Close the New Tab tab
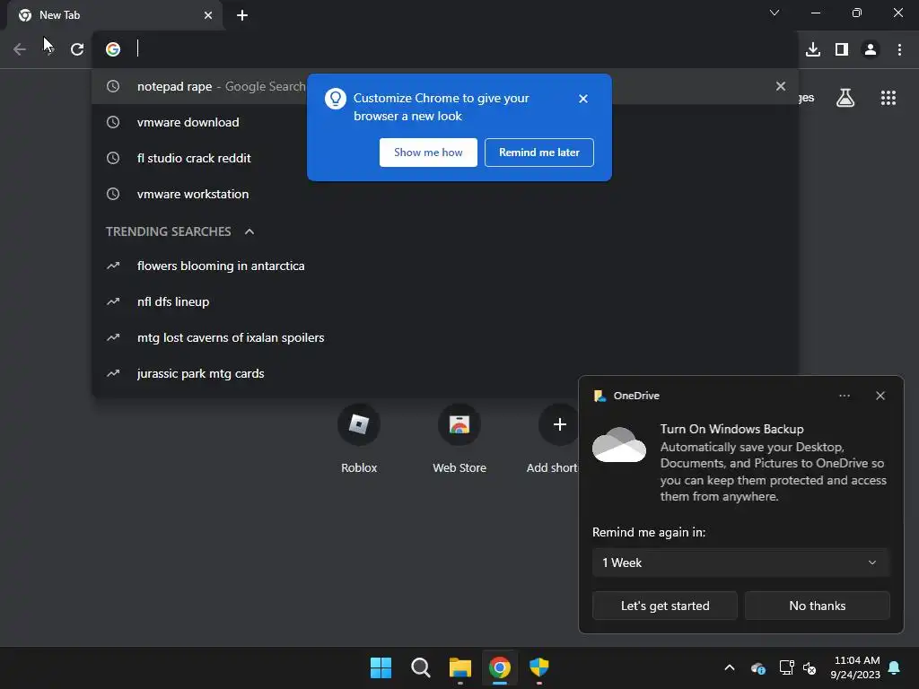 point(208,15)
